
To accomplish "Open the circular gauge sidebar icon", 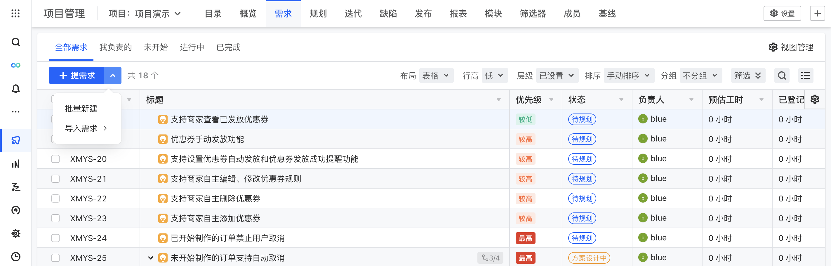I will (15, 210).
